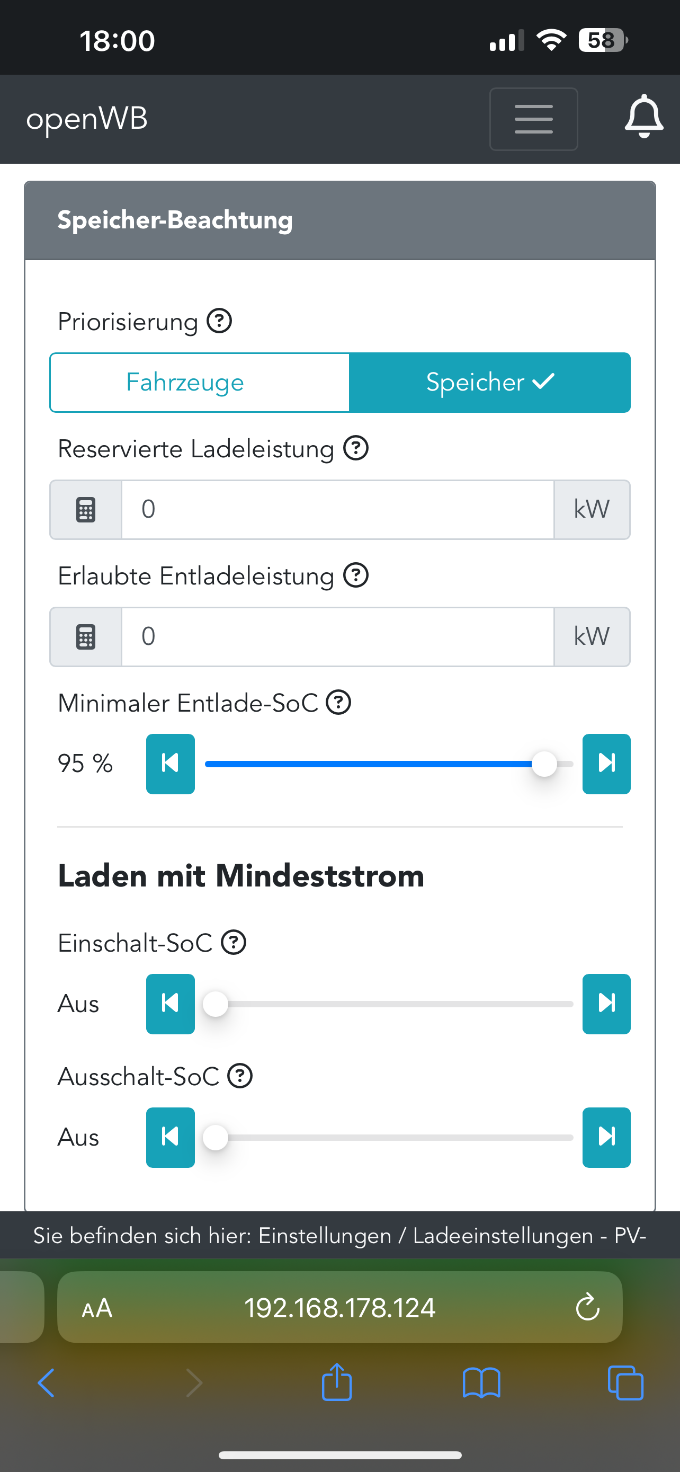680x1472 pixels.
Task: Increase Einschalt-SoC with step-forward button
Action: [x=606, y=1004]
